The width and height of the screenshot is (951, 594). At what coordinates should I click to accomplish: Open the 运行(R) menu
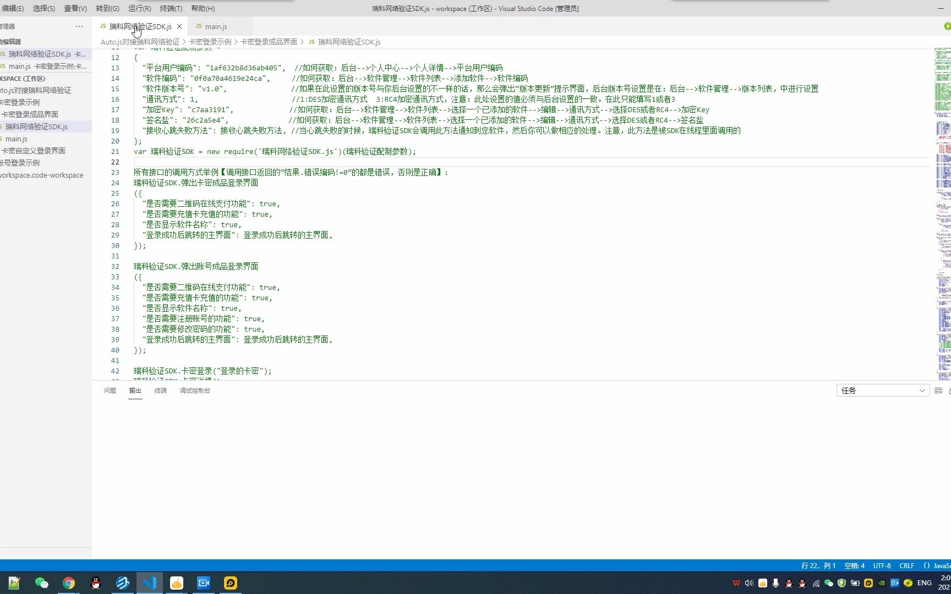(x=140, y=8)
